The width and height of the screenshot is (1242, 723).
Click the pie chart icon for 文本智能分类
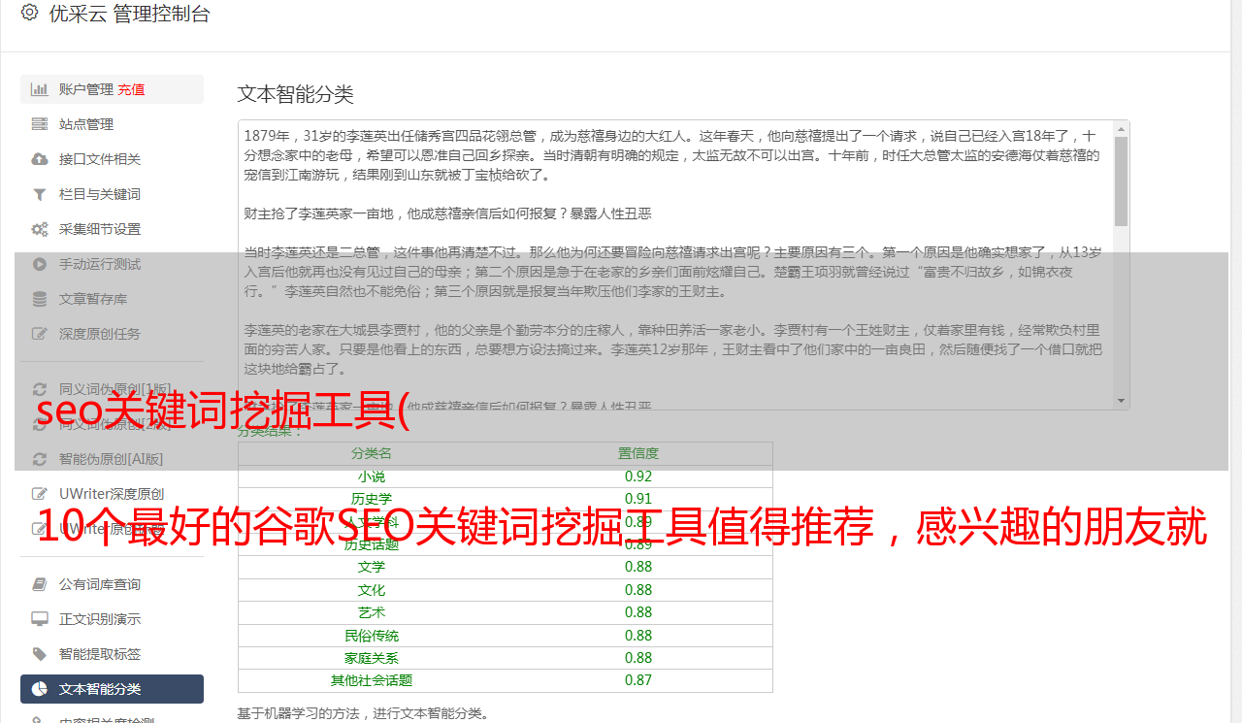(x=40, y=689)
